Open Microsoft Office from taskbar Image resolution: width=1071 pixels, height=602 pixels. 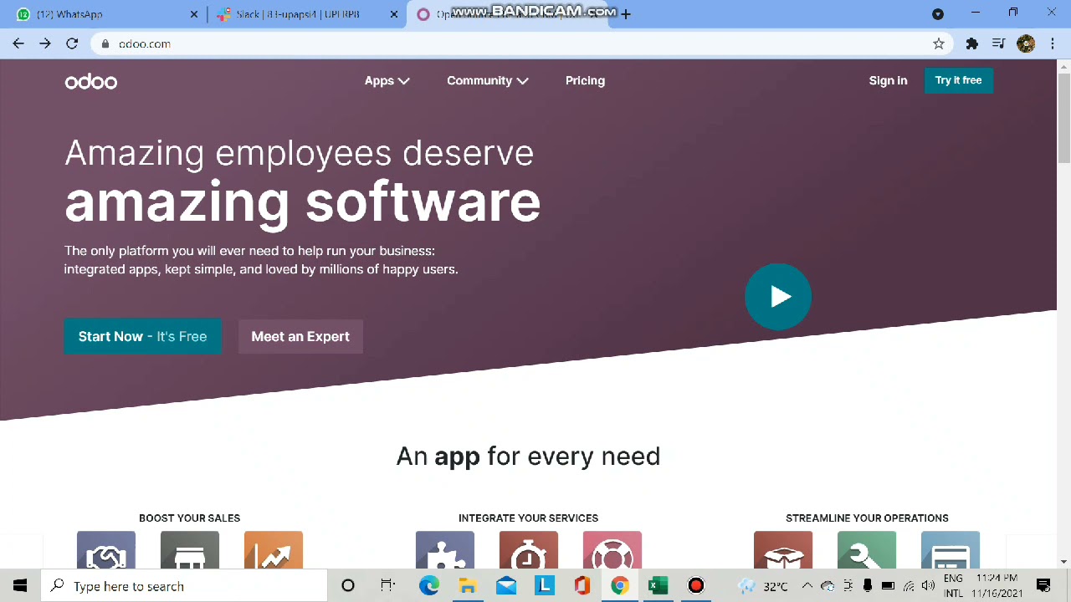click(582, 586)
